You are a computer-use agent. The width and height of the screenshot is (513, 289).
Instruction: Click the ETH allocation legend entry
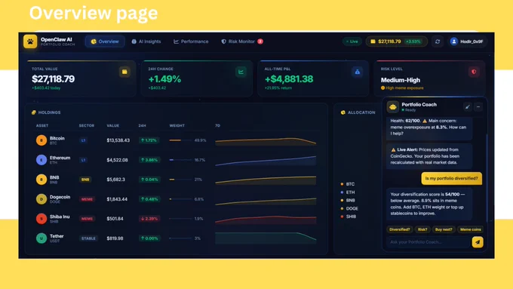pyautogui.click(x=348, y=192)
